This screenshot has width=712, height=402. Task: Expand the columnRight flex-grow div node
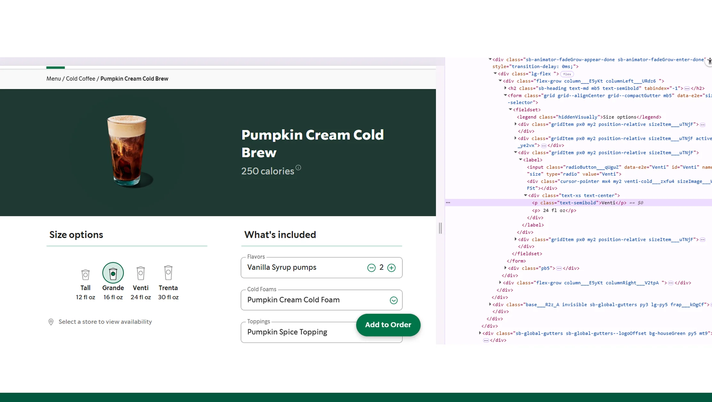(500, 283)
